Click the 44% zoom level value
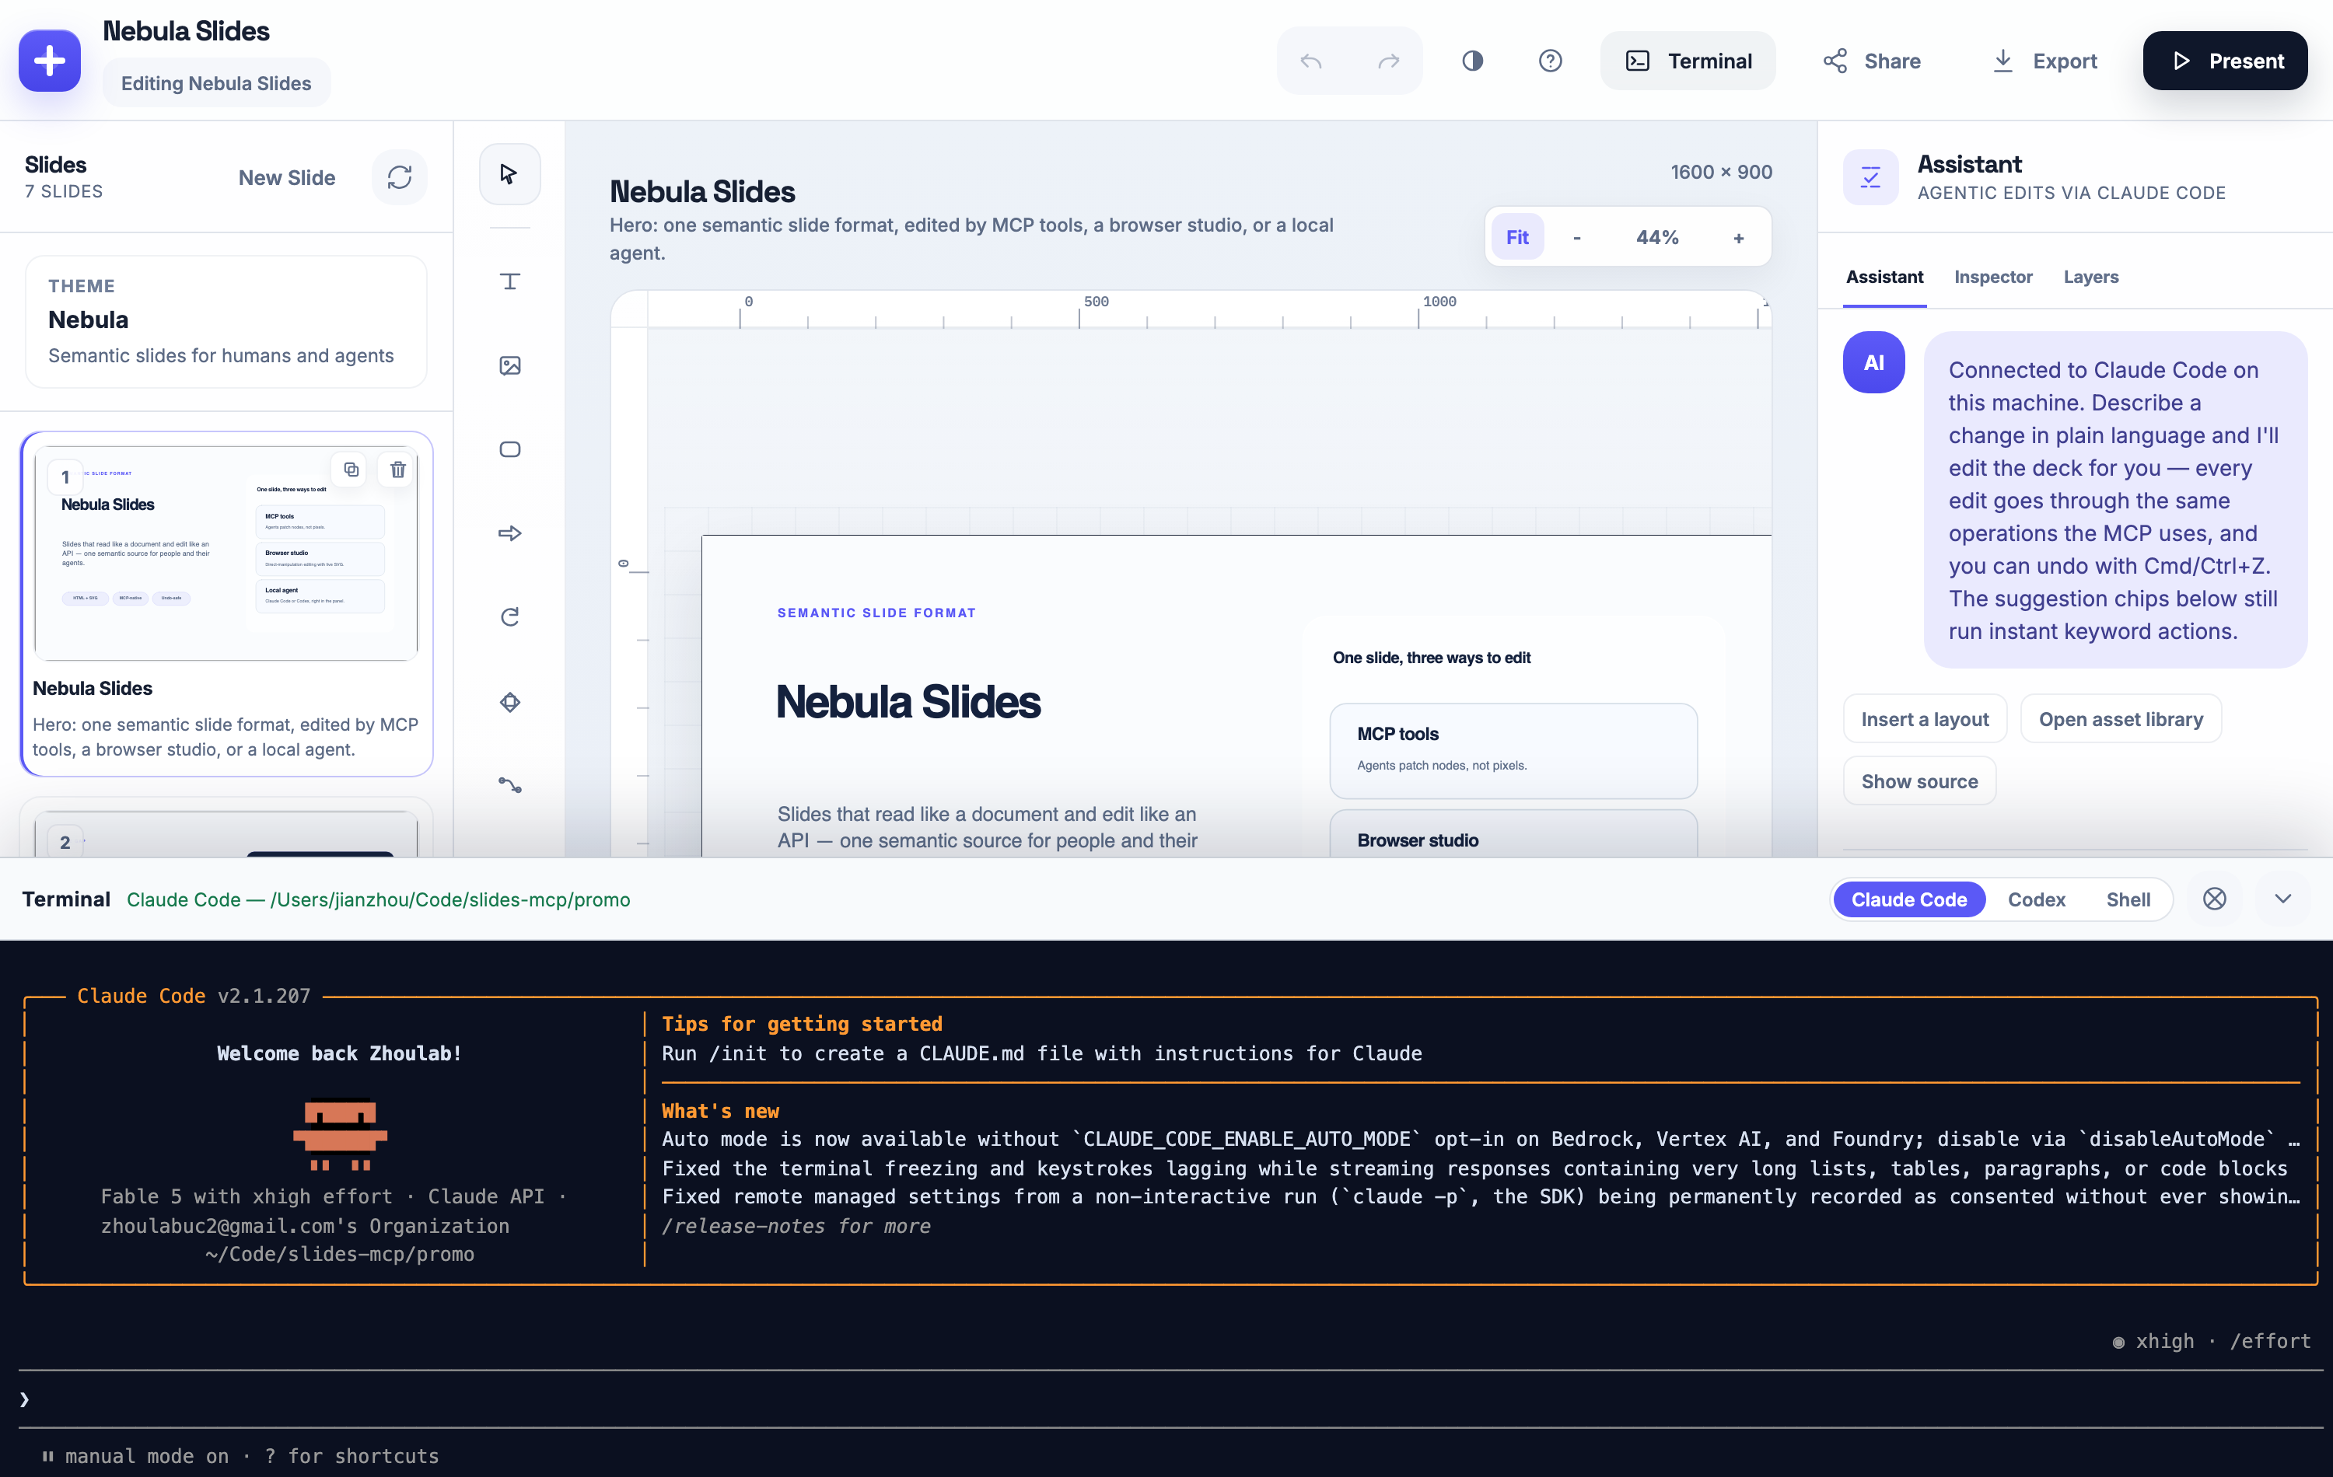Image resolution: width=2333 pixels, height=1477 pixels. pyautogui.click(x=1656, y=237)
